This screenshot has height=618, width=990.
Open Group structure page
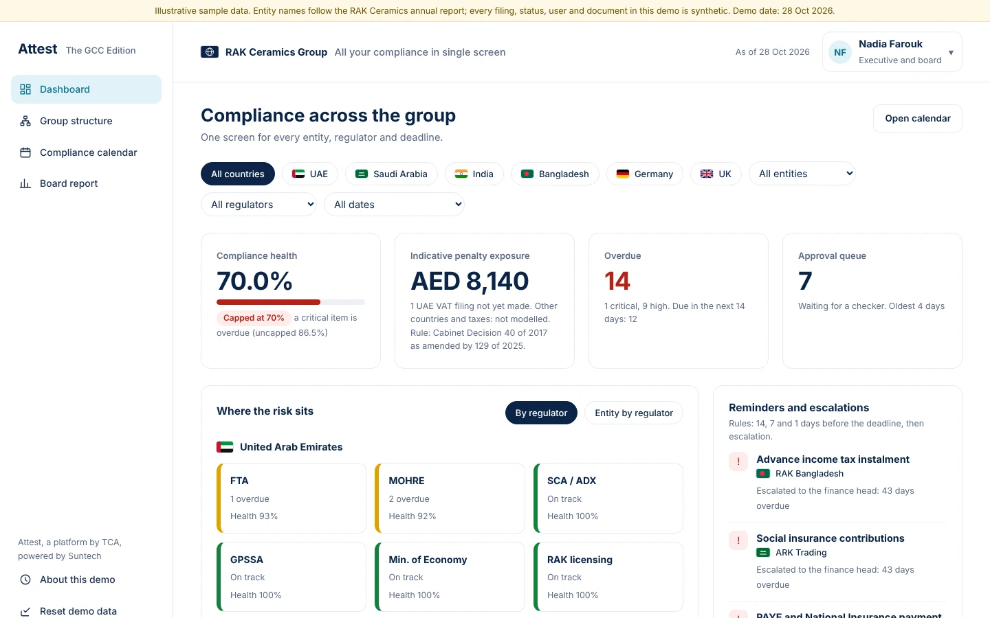pos(86,121)
